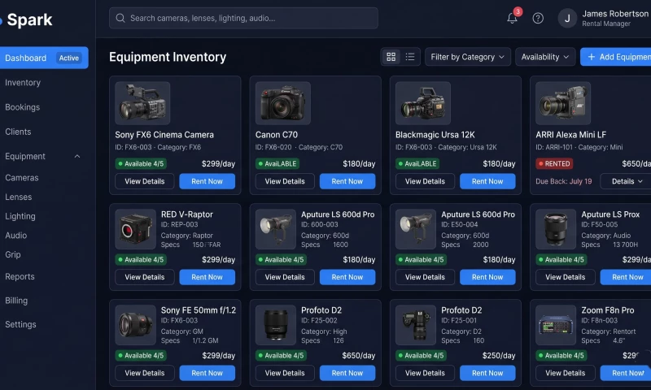Screen dimensions: 651x390
Task: View Details for Zoom F8n Pro
Action: 565,373
